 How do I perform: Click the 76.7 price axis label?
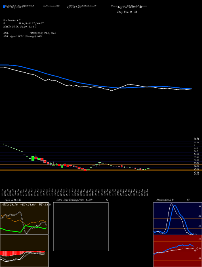pos(196,151)
